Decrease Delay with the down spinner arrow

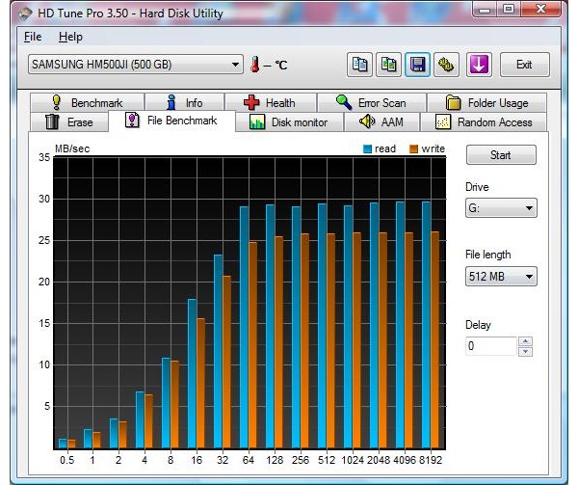click(x=525, y=352)
